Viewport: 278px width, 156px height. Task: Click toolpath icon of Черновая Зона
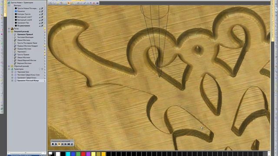point(16,72)
